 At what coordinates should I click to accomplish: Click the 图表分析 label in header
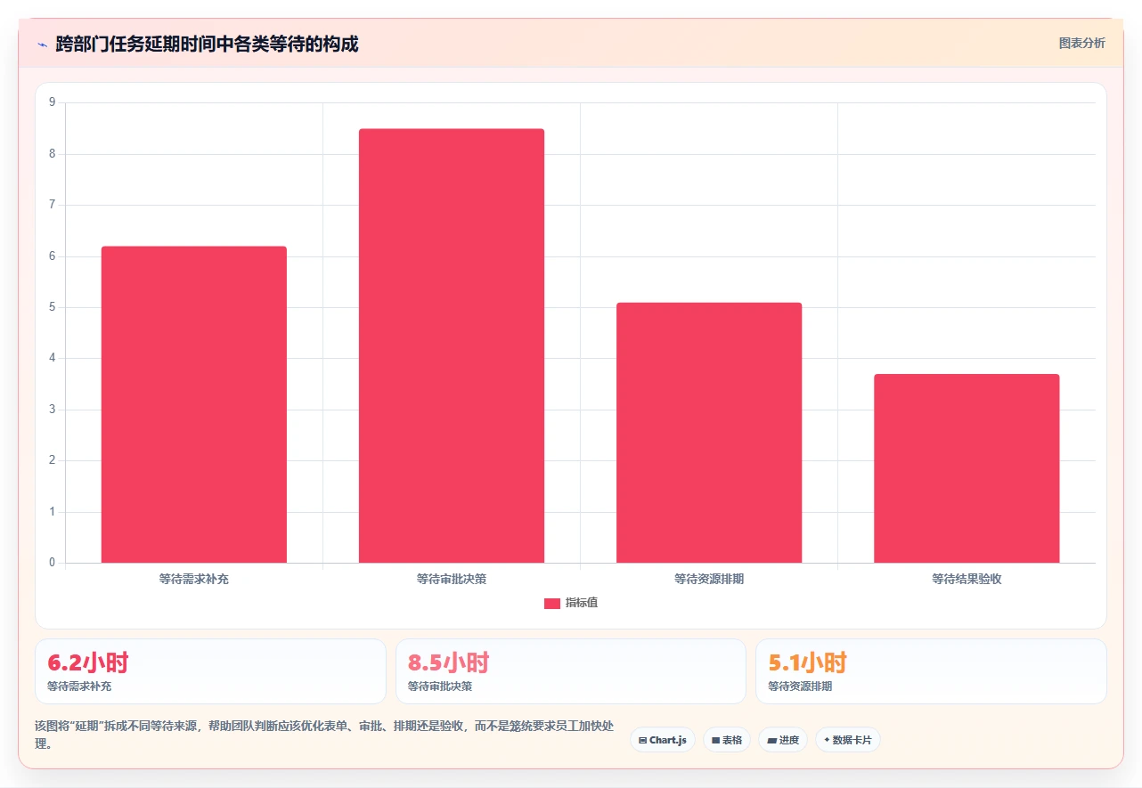pos(1081,43)
